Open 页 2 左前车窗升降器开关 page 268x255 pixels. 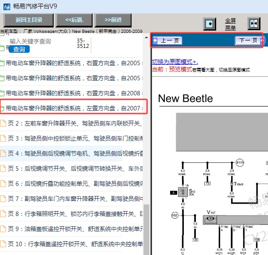point(71,123)
